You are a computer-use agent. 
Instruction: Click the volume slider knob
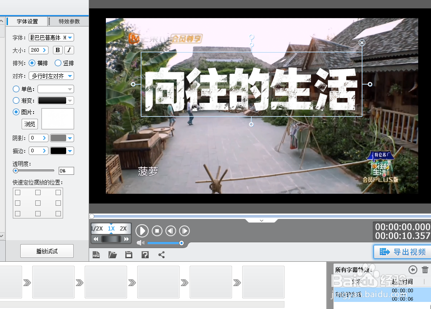[x=181, y=243]
